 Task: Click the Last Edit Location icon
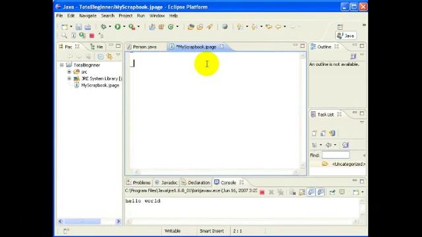click(268, 26)
